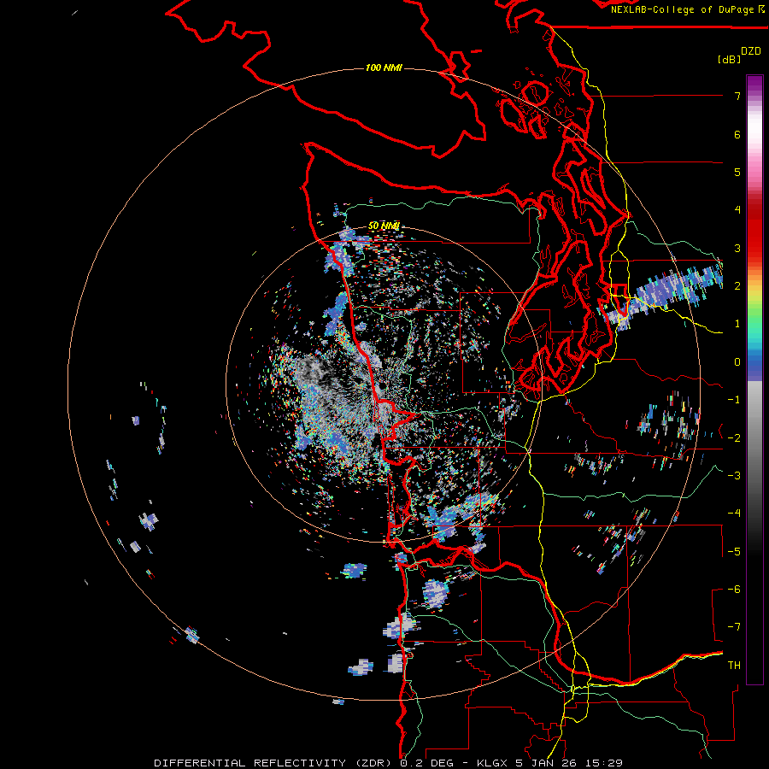
Task: Click the KLGX 5 JAN 26 15:29 timestamp
Action: [x=549, y=763]
